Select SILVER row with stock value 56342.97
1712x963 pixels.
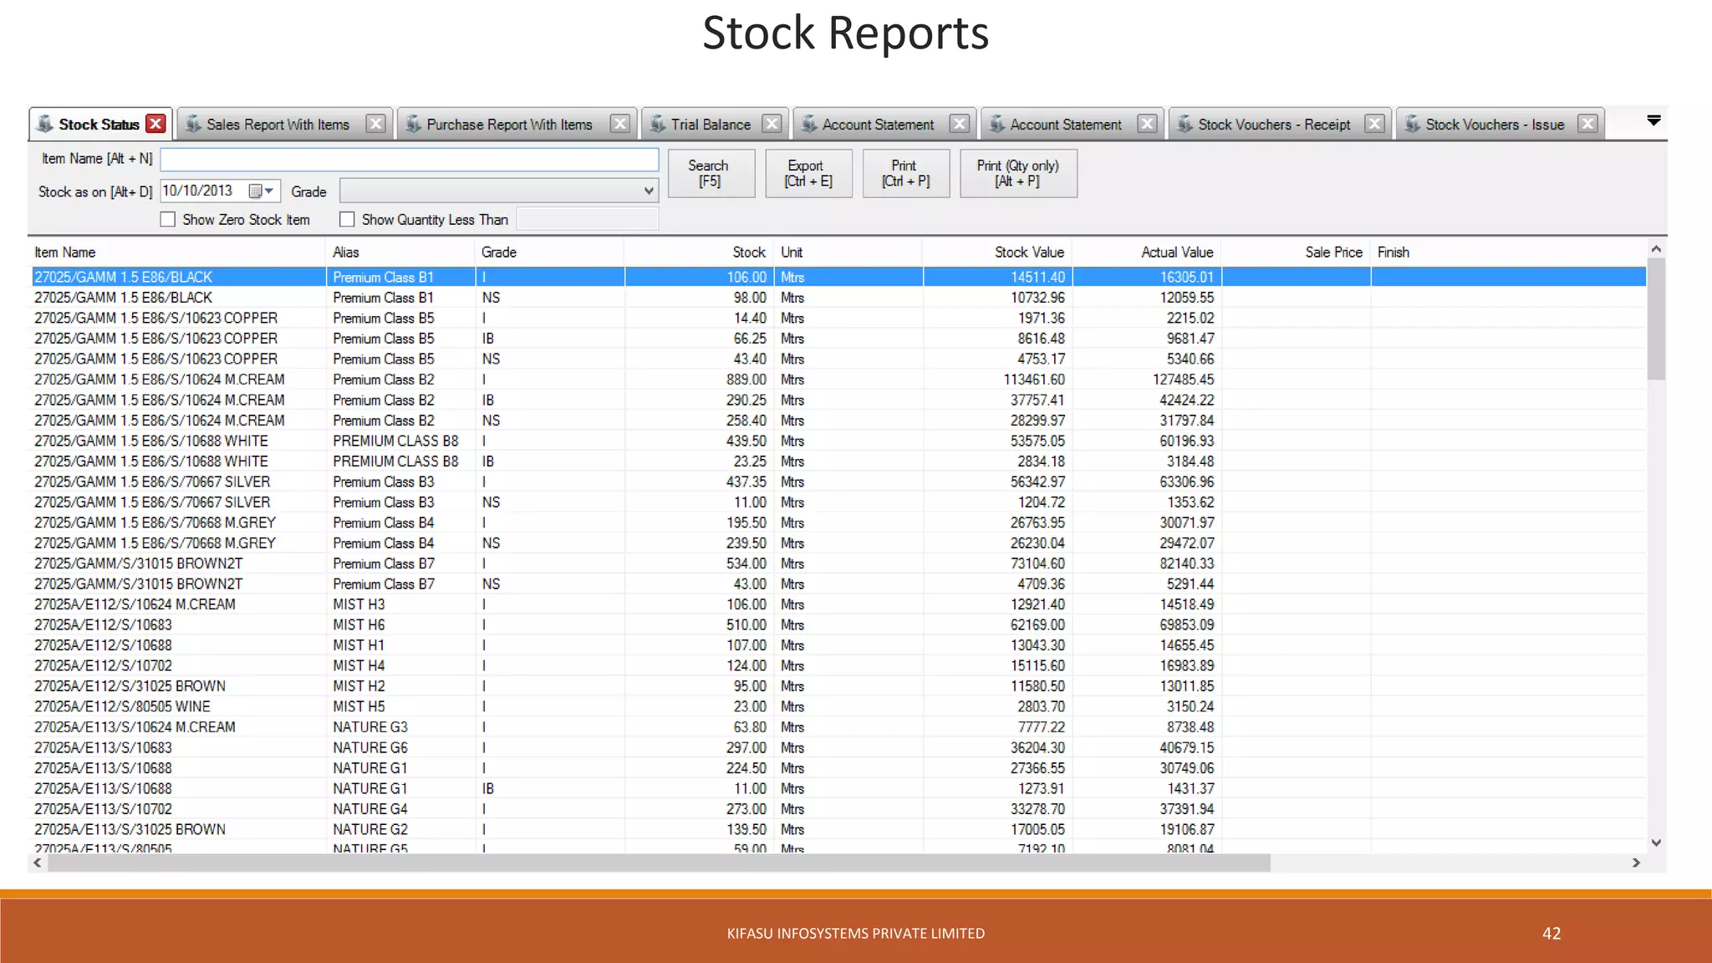[x=838, y=481]
